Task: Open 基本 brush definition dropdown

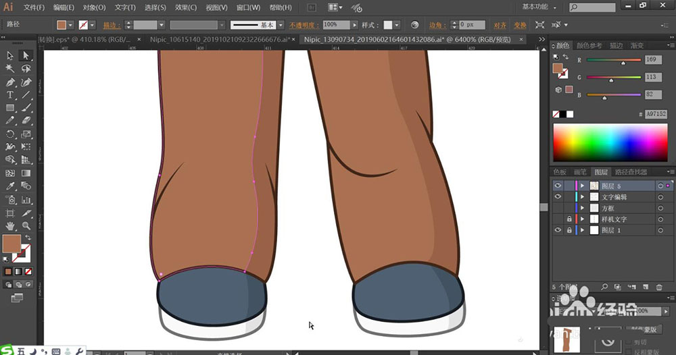Action: click(281, 25)
